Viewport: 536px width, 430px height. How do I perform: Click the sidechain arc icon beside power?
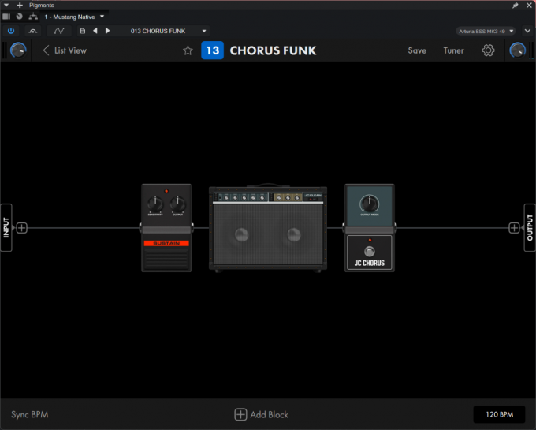click(x=33, y=31)
